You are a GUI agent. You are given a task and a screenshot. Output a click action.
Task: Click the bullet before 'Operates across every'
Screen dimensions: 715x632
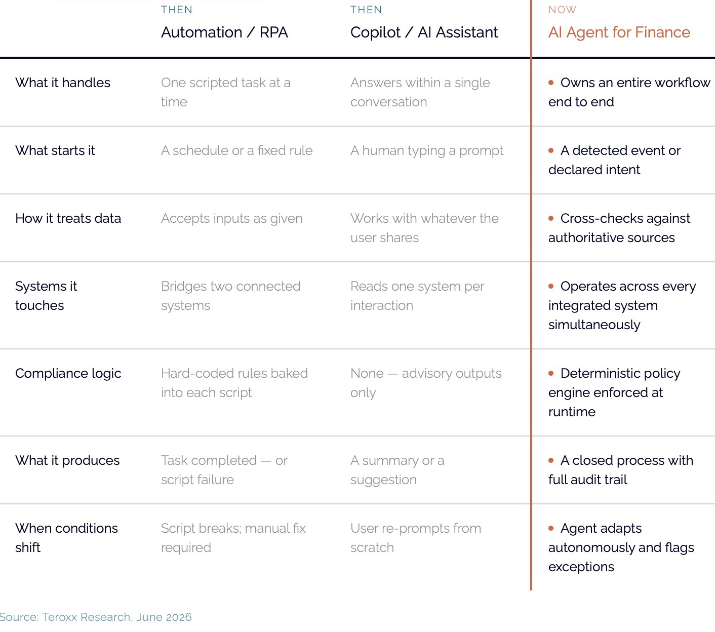pyautogui.click(x=551, y=286)
